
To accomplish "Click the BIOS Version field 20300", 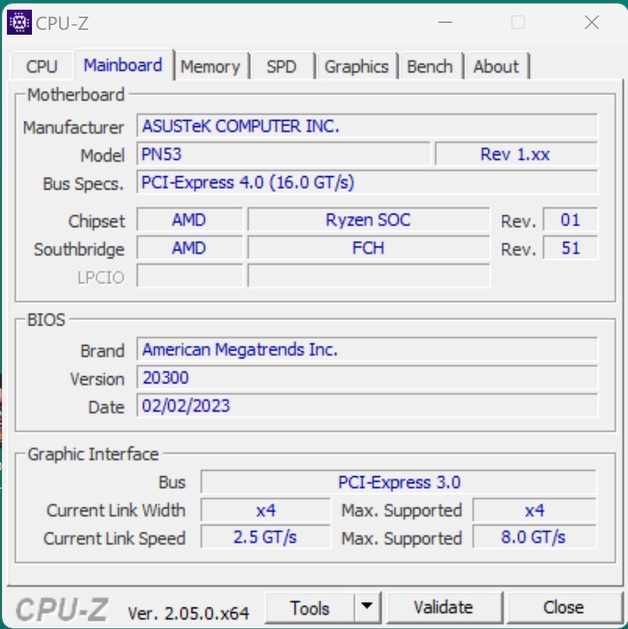I will 367,378.
